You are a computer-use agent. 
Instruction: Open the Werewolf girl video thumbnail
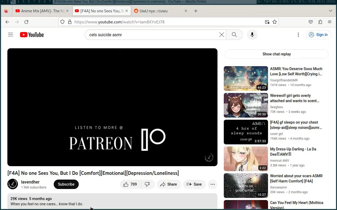pyautogui.click(x=246, y=105)
